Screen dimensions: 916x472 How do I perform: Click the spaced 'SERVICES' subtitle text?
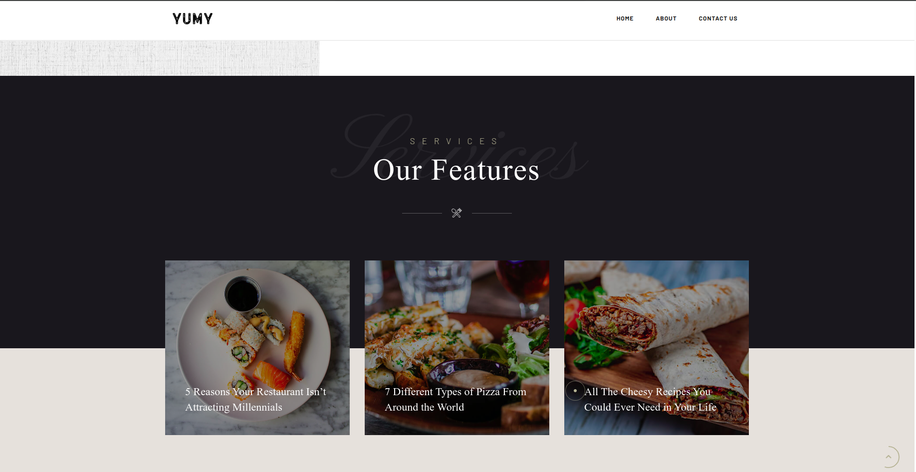pyautogui.click(x=455, y=141)
